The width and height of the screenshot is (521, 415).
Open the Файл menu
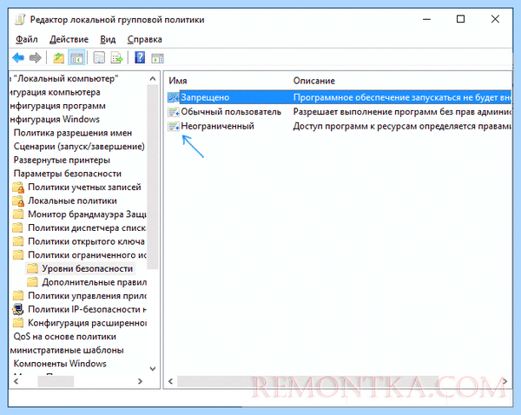[x=27, y=40]
